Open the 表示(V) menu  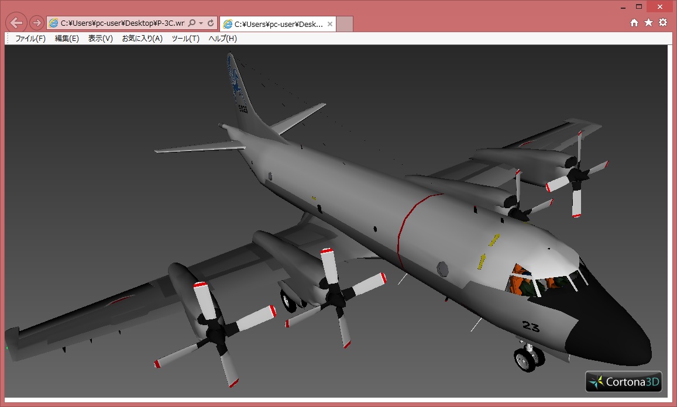pos(100,39)
